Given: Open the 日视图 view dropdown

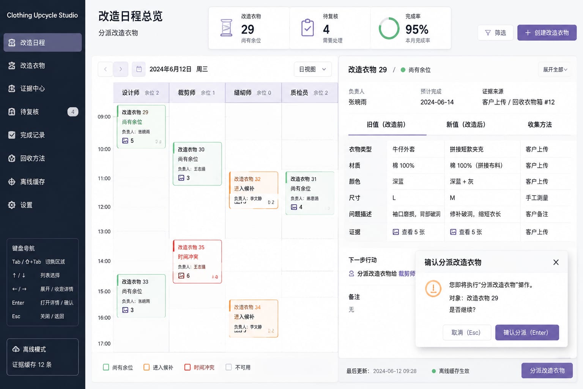Looking at the screenshot, I should pyautogui.click(x=313, y=69).
